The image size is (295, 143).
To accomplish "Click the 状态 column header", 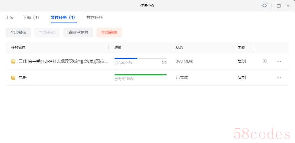I will click(179, 48).
